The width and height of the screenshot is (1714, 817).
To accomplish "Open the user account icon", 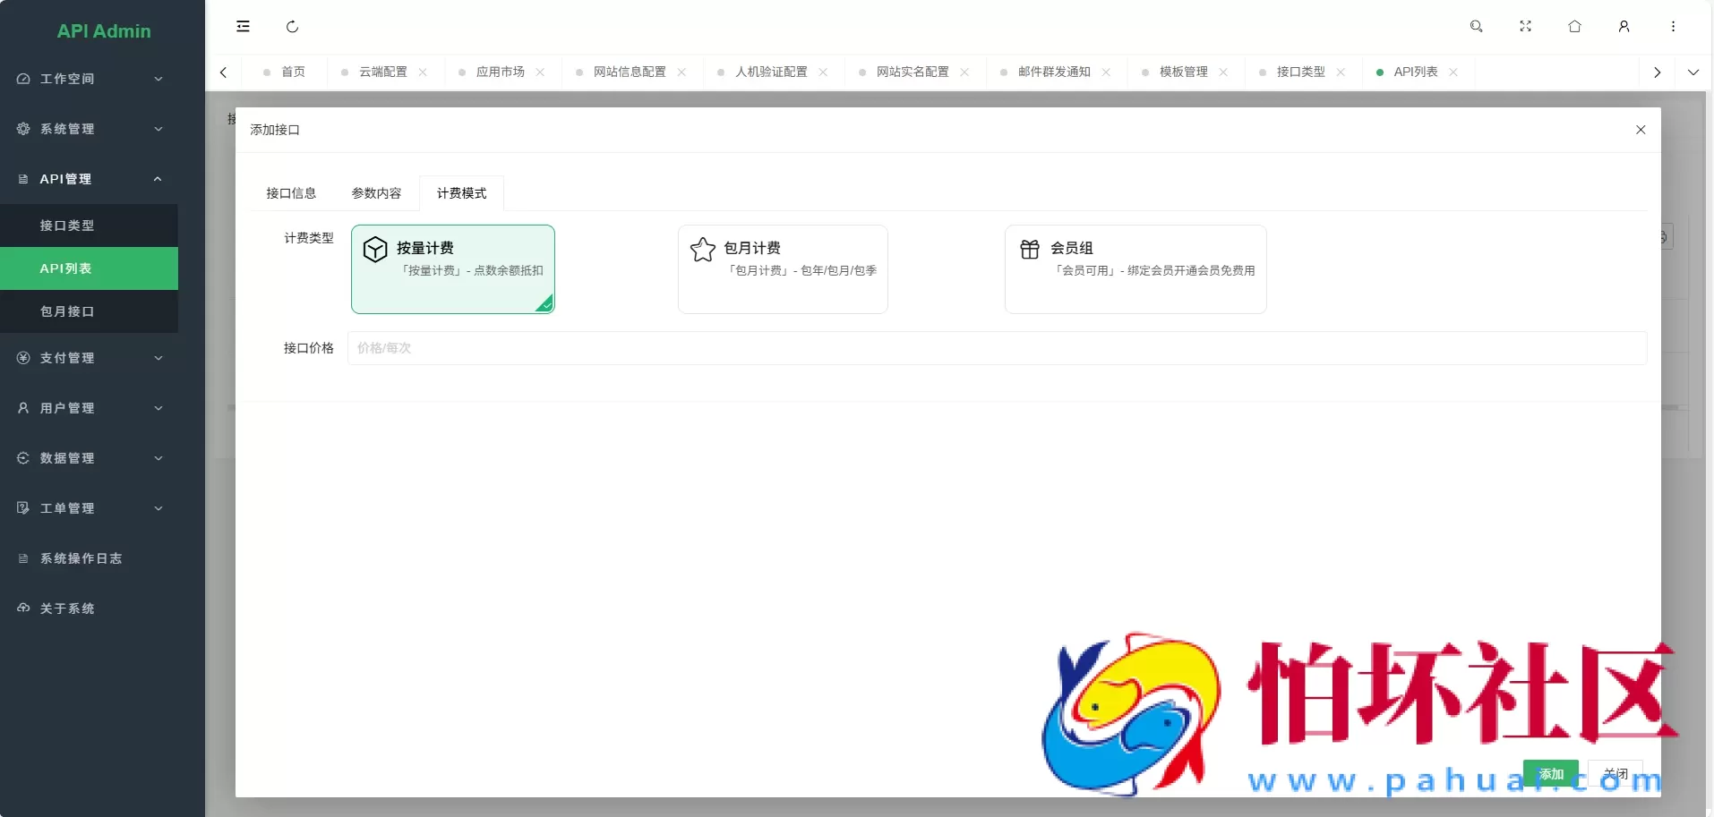I will (x=1624, y=27).
